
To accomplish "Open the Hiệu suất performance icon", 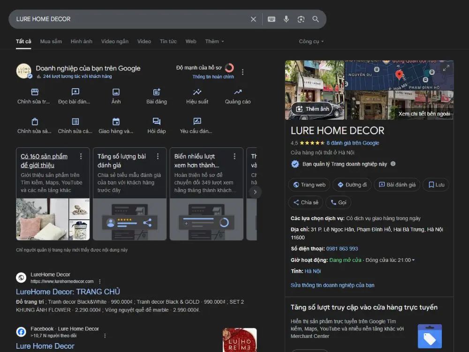I will click(197, 92).
